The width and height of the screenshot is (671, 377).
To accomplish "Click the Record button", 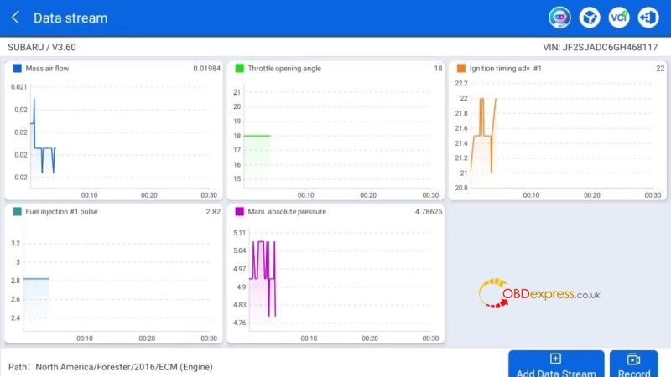I will tap(634, 364).
